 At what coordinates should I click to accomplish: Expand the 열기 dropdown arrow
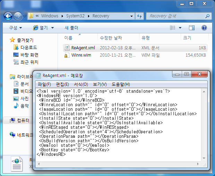52,28
